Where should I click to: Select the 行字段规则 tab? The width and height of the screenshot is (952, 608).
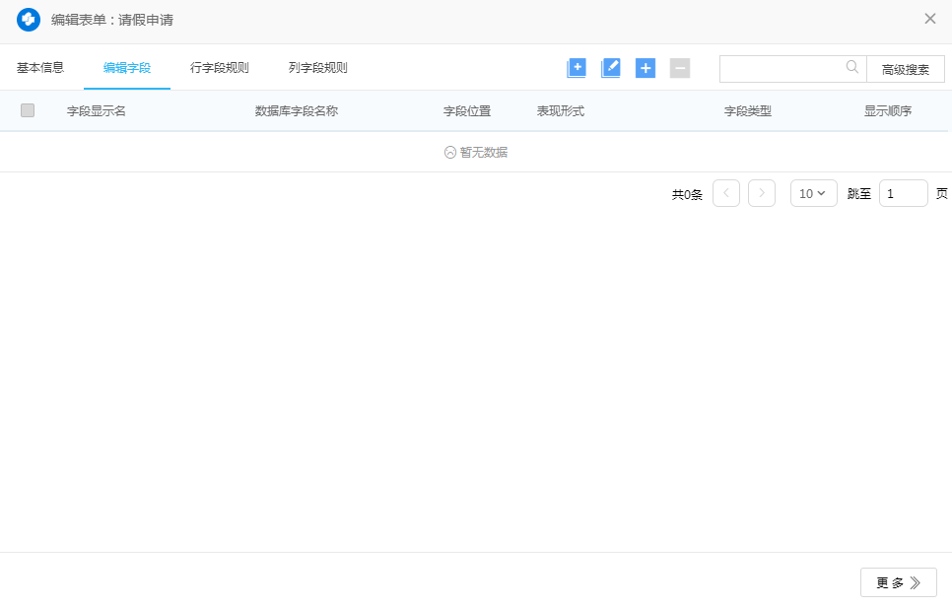pyautogui.click(x=219, y=68)
